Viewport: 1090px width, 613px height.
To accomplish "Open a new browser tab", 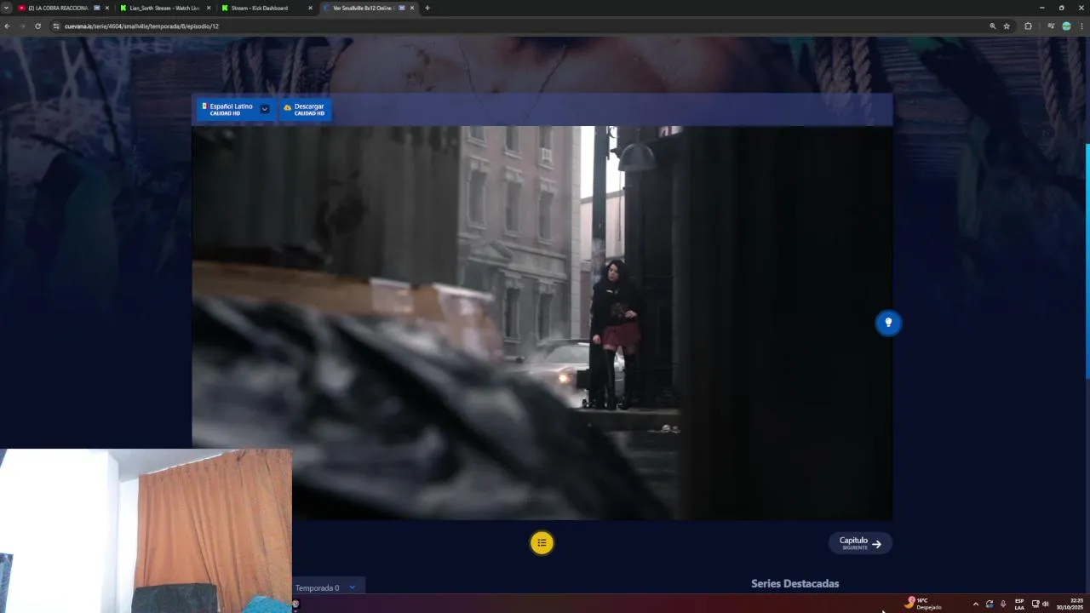I will coord(427,8).
